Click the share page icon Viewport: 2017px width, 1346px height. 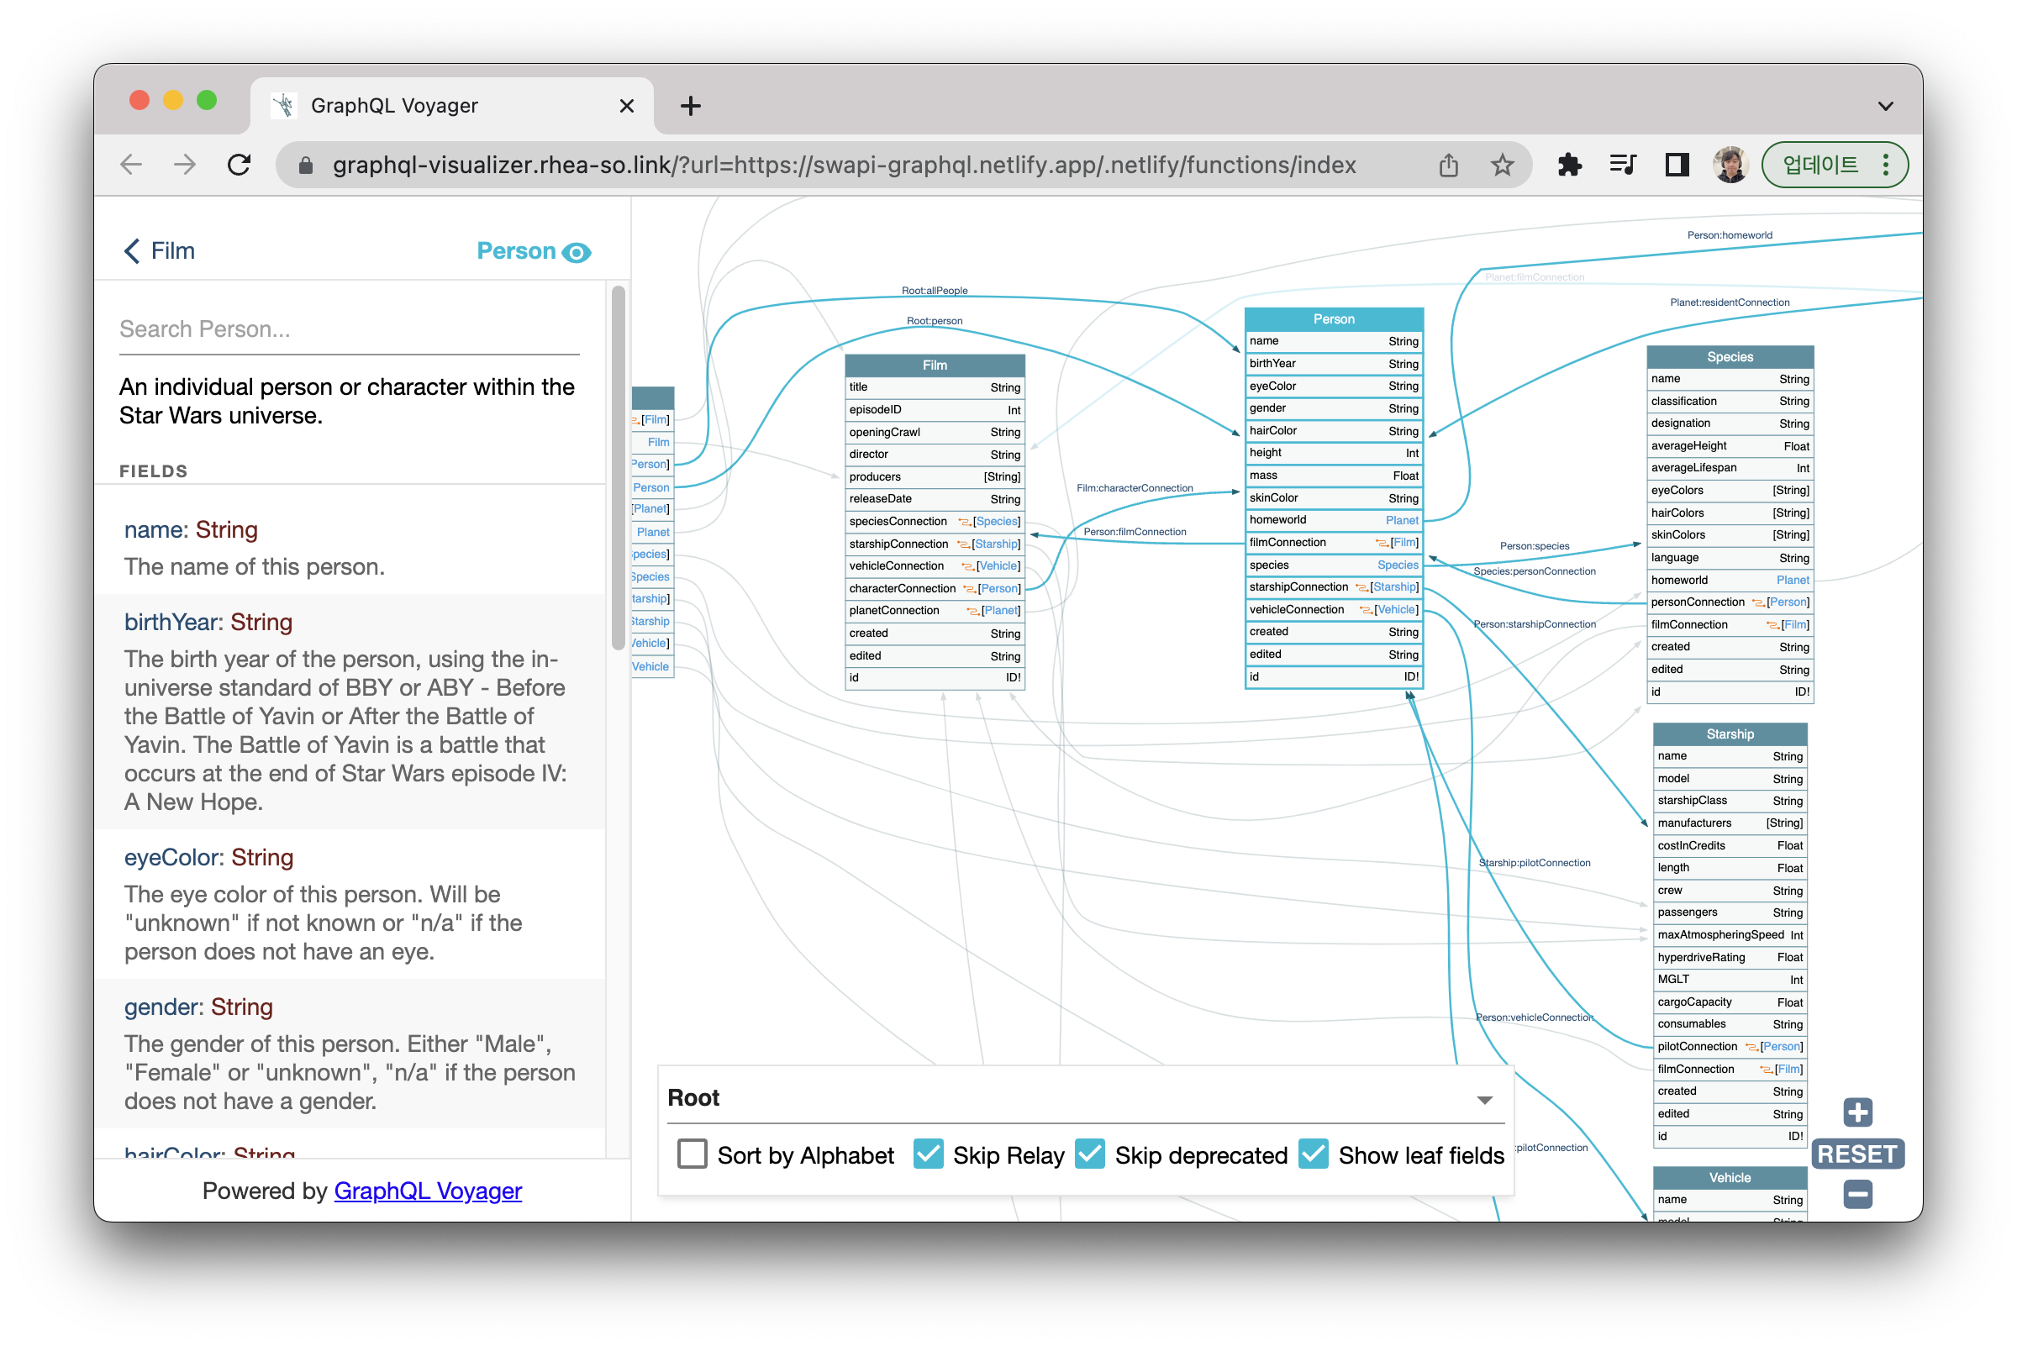pos(1449,165)
